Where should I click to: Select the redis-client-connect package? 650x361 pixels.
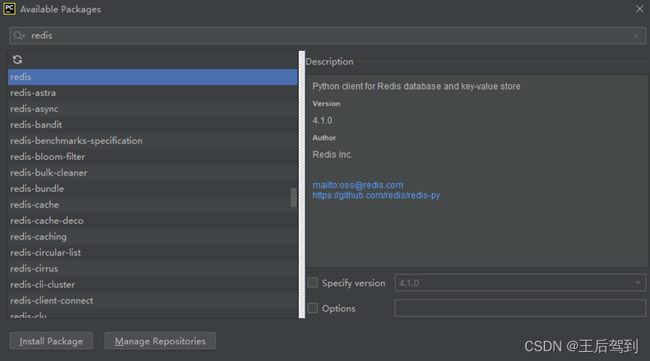click(153, 300)
